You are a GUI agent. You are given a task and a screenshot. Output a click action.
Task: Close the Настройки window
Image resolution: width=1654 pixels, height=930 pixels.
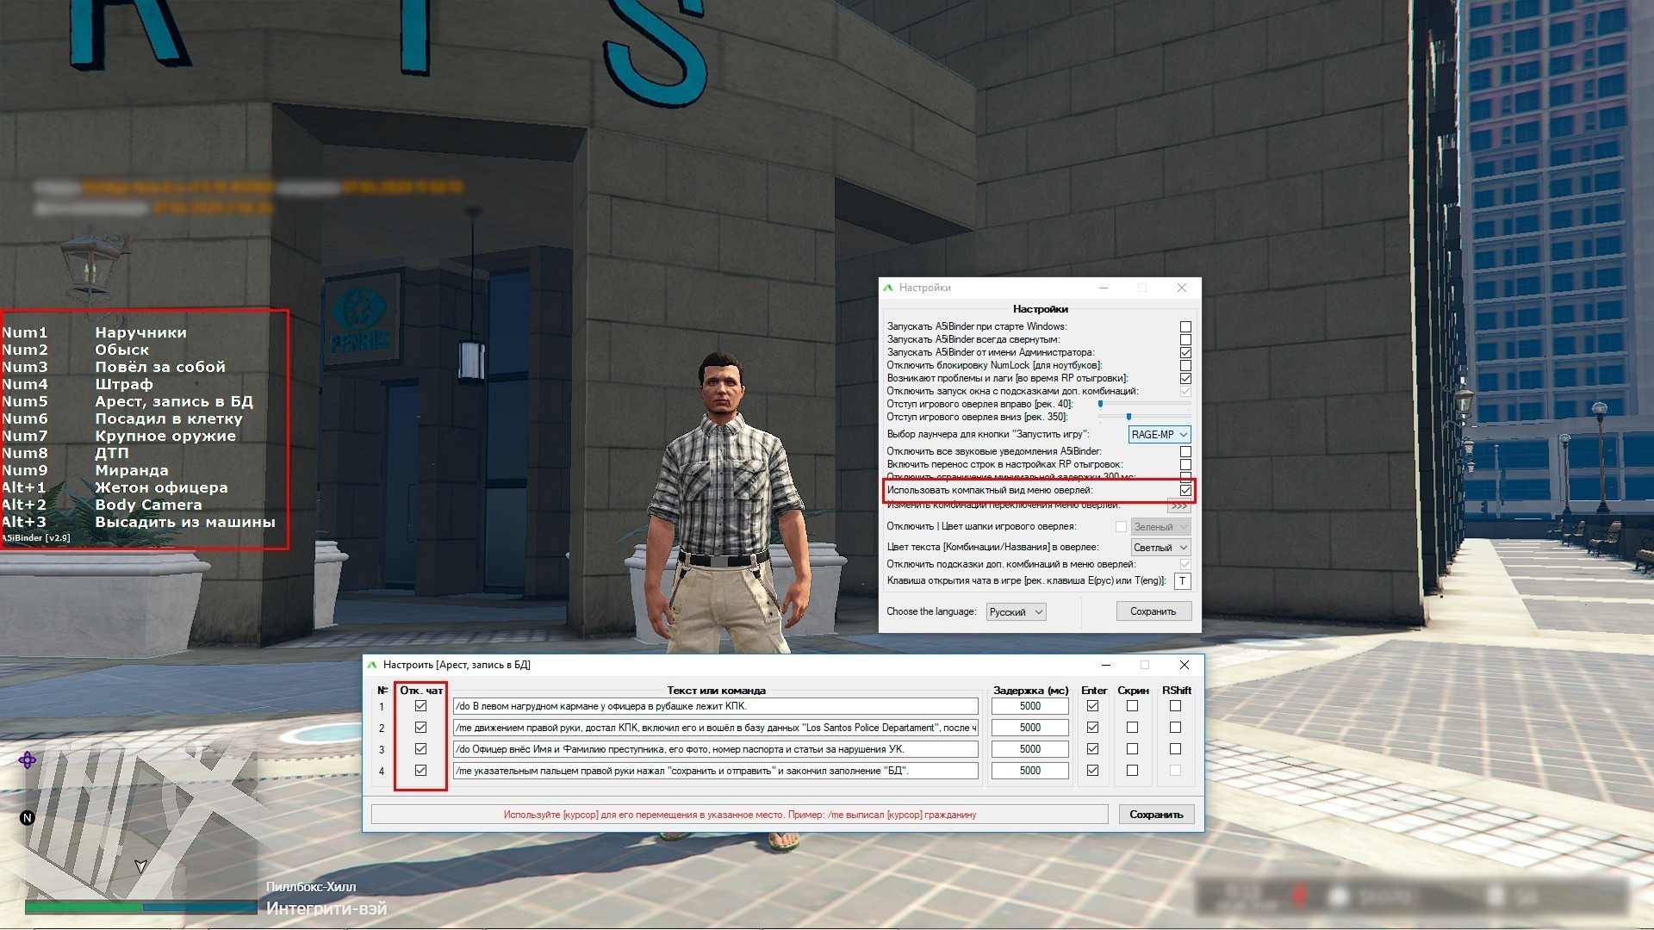tap(1182, 288)
